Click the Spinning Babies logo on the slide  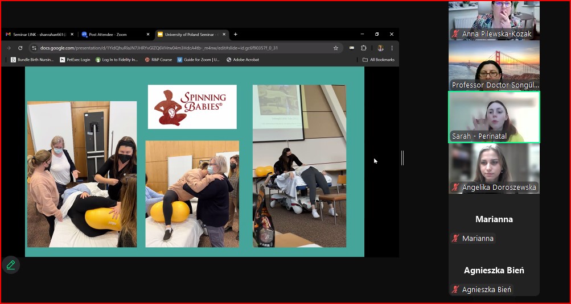pyautogui.click(x=192, y=107)
